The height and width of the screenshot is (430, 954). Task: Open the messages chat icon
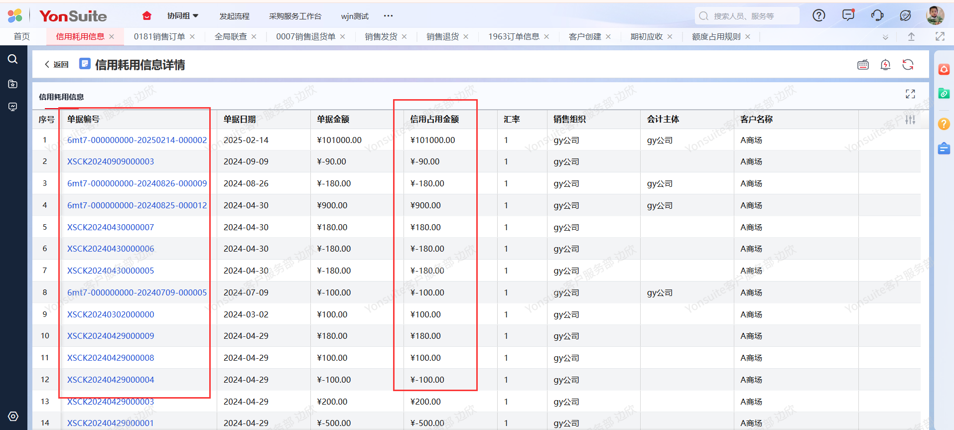(848, 15)
